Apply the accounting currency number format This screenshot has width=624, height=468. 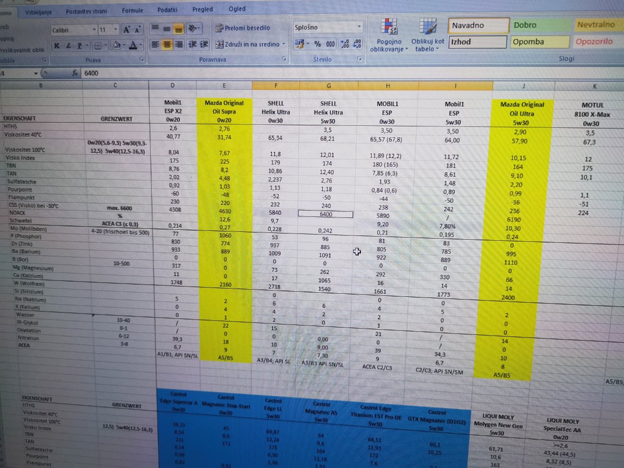[300, 44]
